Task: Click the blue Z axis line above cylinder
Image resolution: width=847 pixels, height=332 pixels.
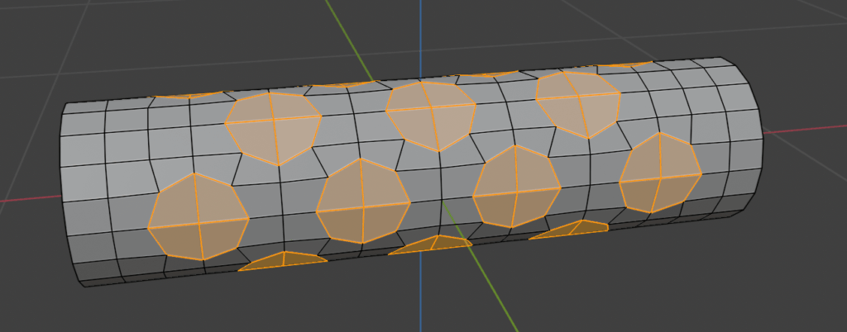Action: 420,33
